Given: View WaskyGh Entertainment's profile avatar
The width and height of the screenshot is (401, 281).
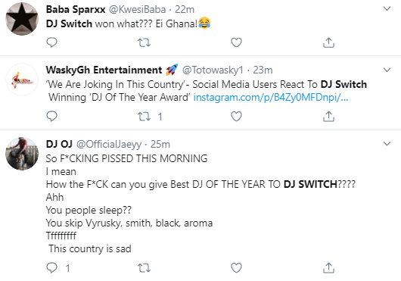Looking at the screenshot, I should [x=22, y=80].
